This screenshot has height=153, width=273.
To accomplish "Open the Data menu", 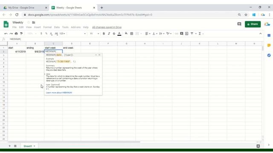I will pos(57,27).
